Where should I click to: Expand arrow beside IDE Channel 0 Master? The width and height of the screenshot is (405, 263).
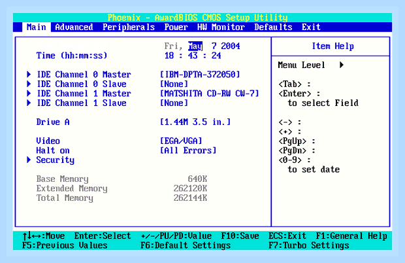tap(29, 75)
